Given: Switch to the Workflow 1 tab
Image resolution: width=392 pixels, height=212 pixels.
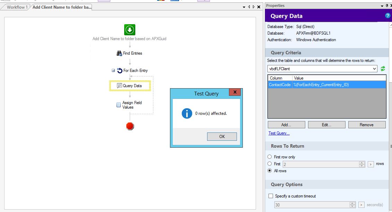Looking at the screenshot, I should [17, 7].
